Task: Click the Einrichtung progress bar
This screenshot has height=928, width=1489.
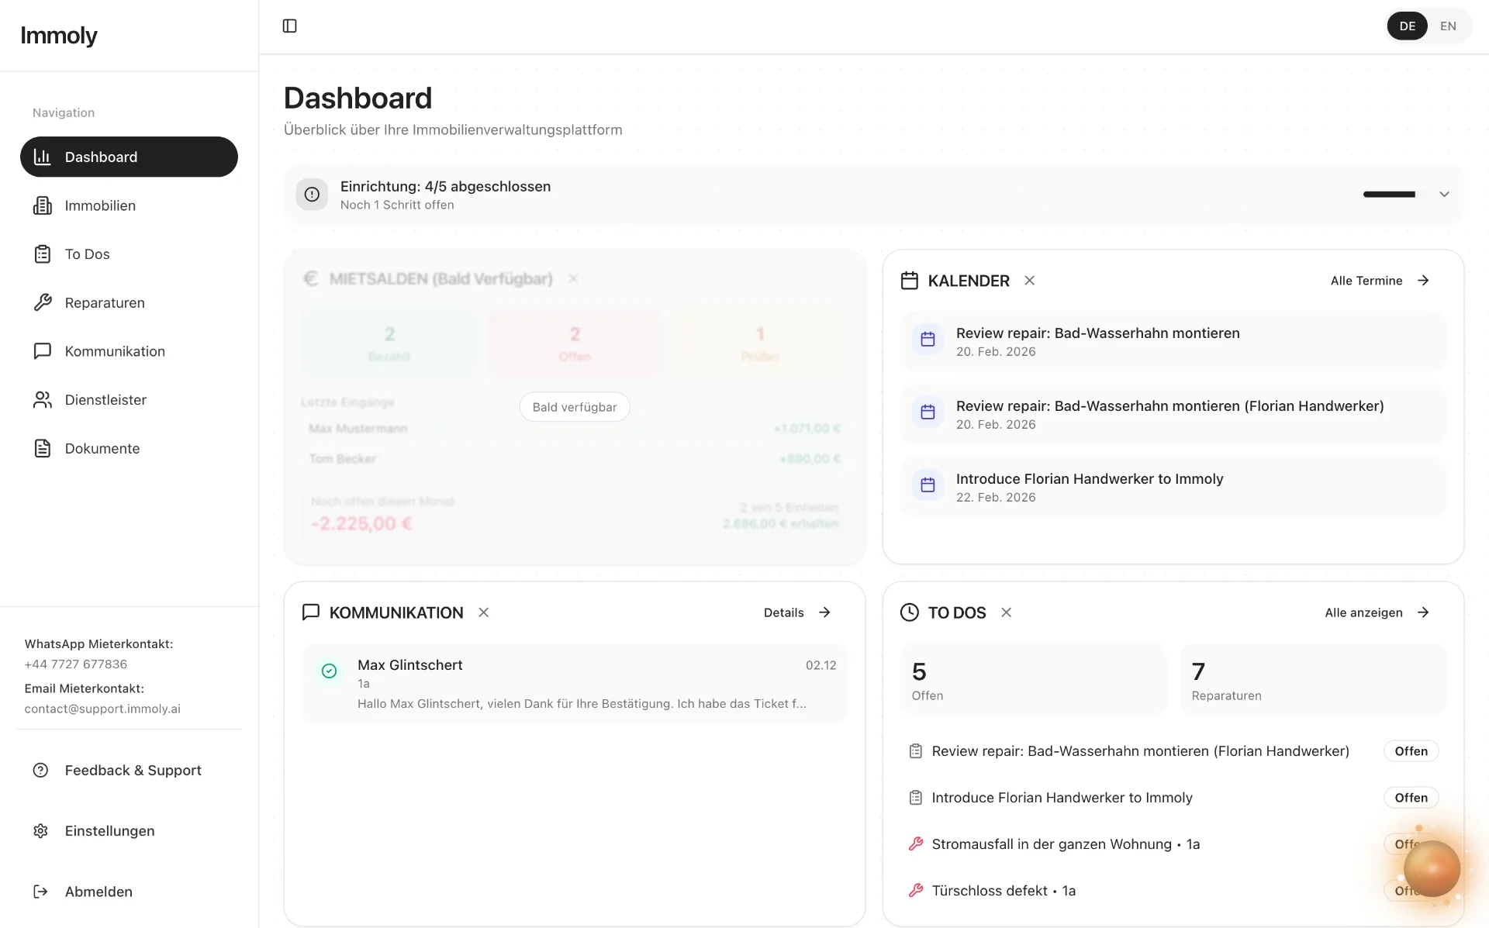Action: [1394, 195]
